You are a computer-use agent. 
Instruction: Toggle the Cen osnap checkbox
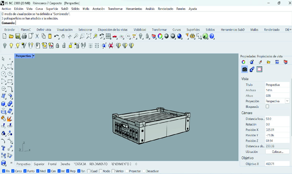pos(49,171)
